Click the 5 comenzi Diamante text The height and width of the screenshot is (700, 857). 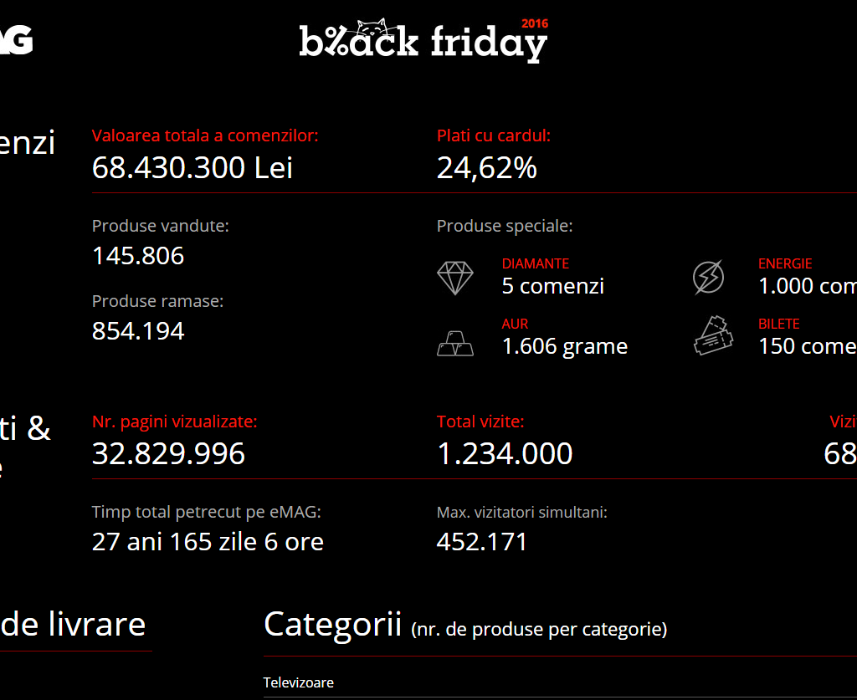click(552, 286)
